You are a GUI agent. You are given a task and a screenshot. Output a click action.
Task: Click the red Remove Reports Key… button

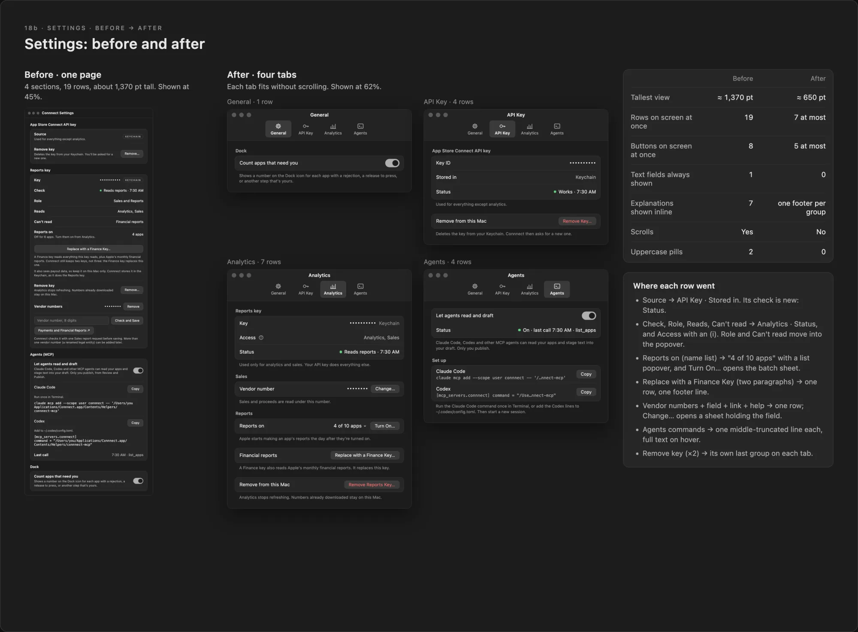coord(372,485)
